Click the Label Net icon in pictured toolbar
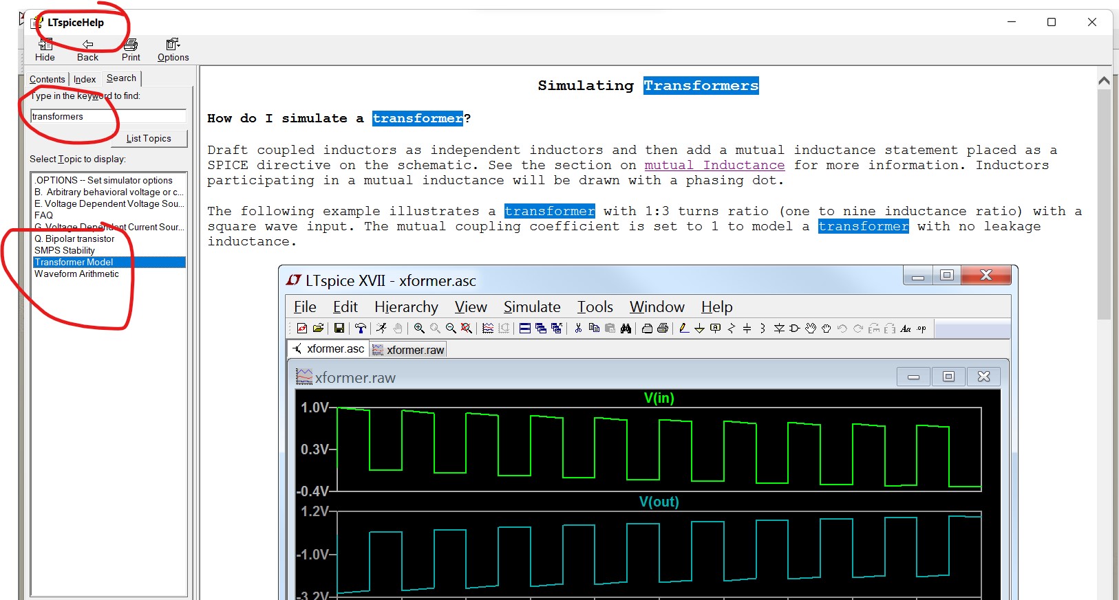 (x=715, y=329)
